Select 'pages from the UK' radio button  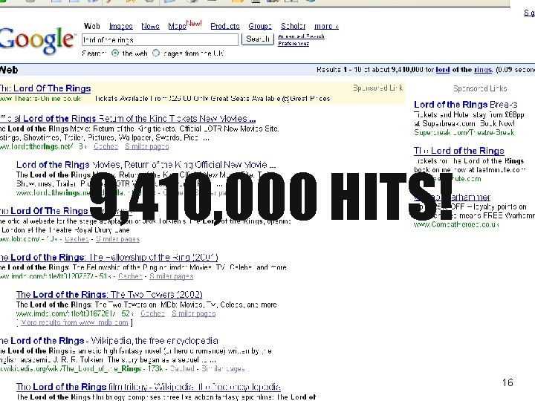click(156, 53)
